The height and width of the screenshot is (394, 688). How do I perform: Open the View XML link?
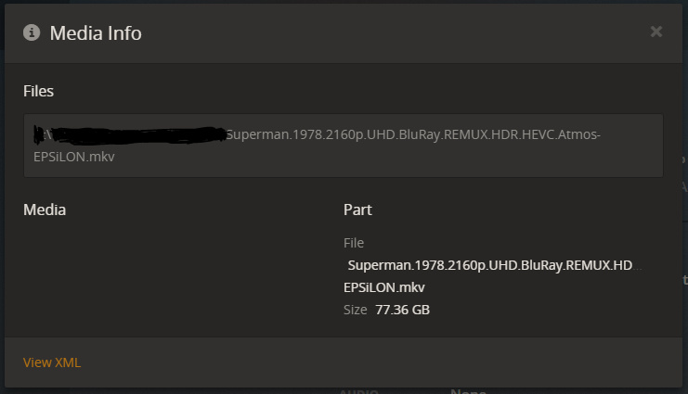click(52, 362)
